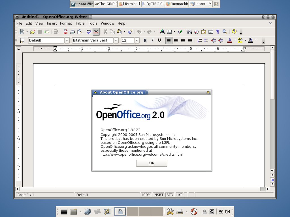Apply the Font Color A swatch
The image size is (290, 217).
230,40
